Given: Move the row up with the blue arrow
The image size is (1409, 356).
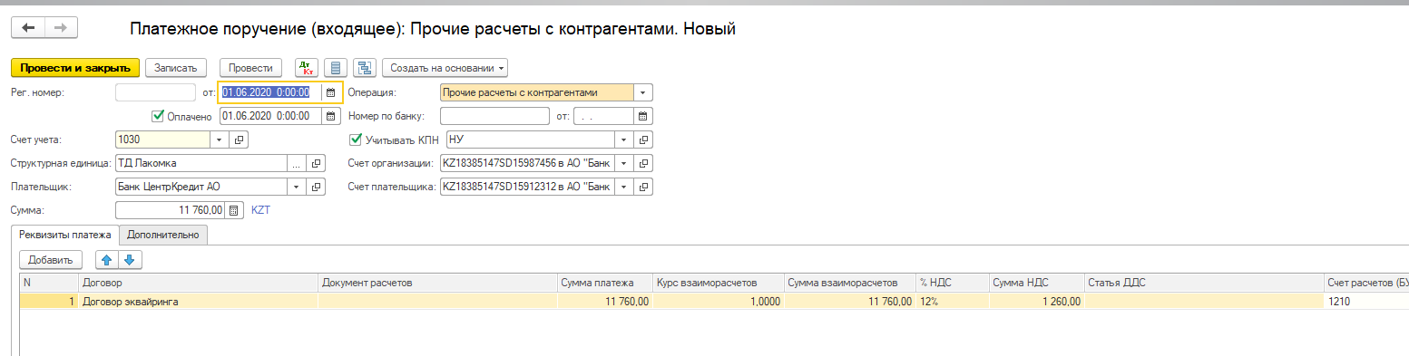Looking at the screenshot, I should coord(106,260).
